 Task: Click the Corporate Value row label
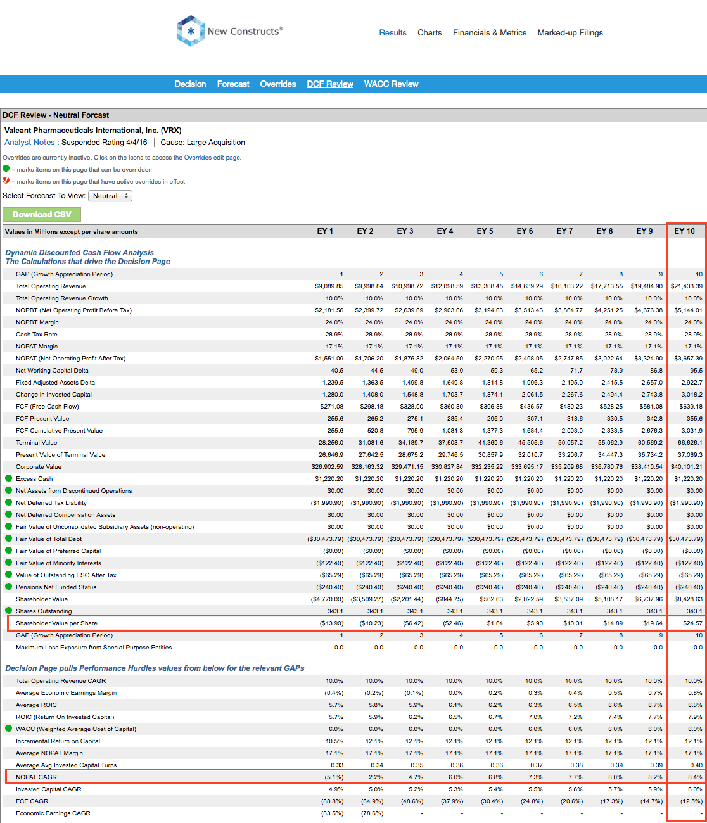(x=39, y=467)
